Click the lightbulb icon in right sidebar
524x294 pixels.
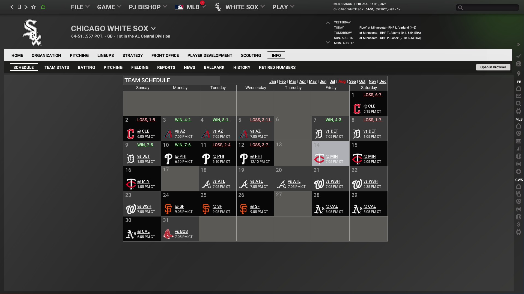click(x=519, y=73)
